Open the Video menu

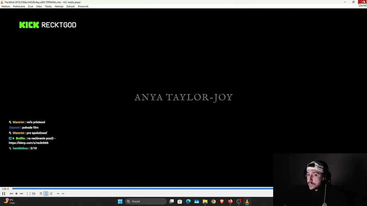(39, 6)
